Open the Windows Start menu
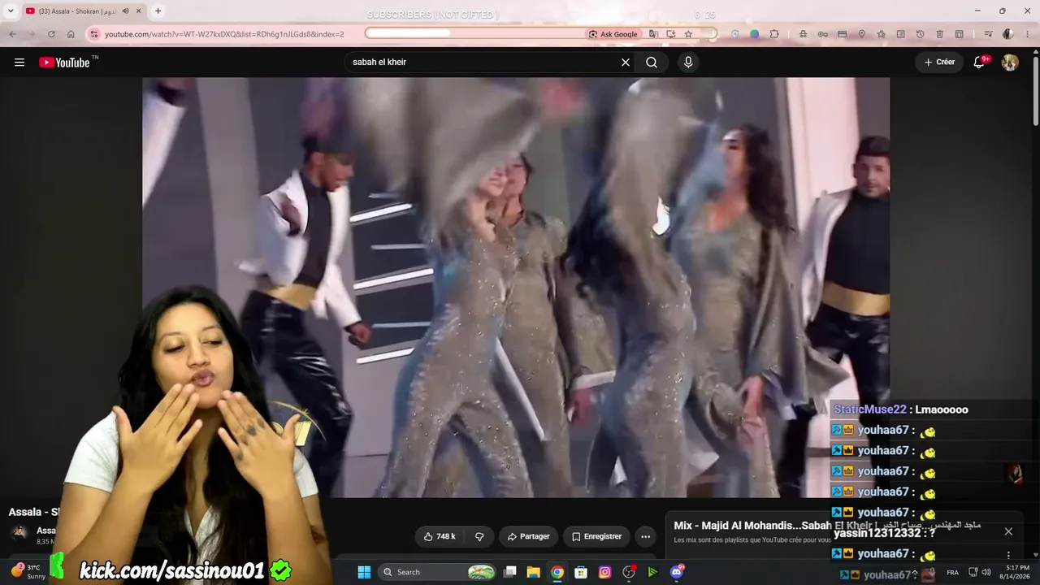The image size is (1040, 585). pyautogui.click(x=364, y=572)
